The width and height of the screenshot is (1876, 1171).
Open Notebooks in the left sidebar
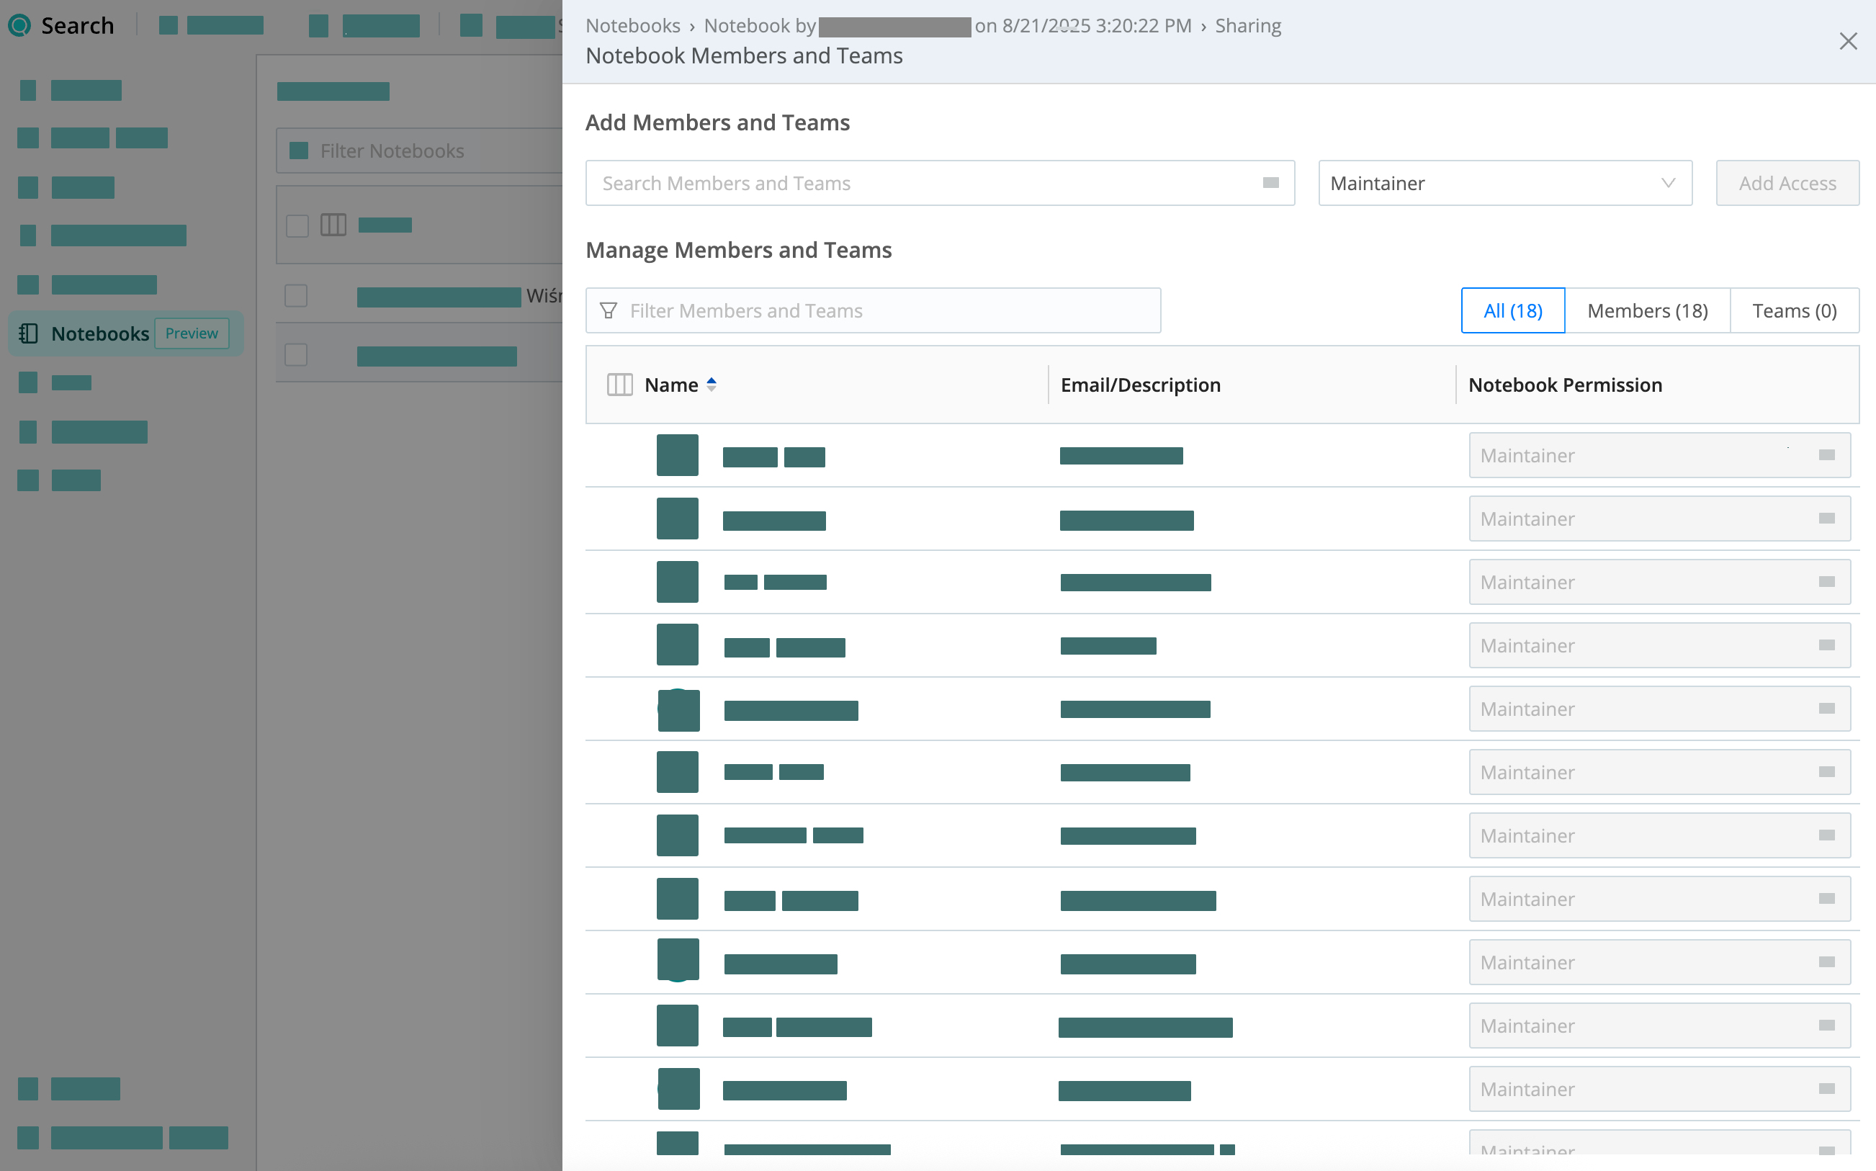125,333
